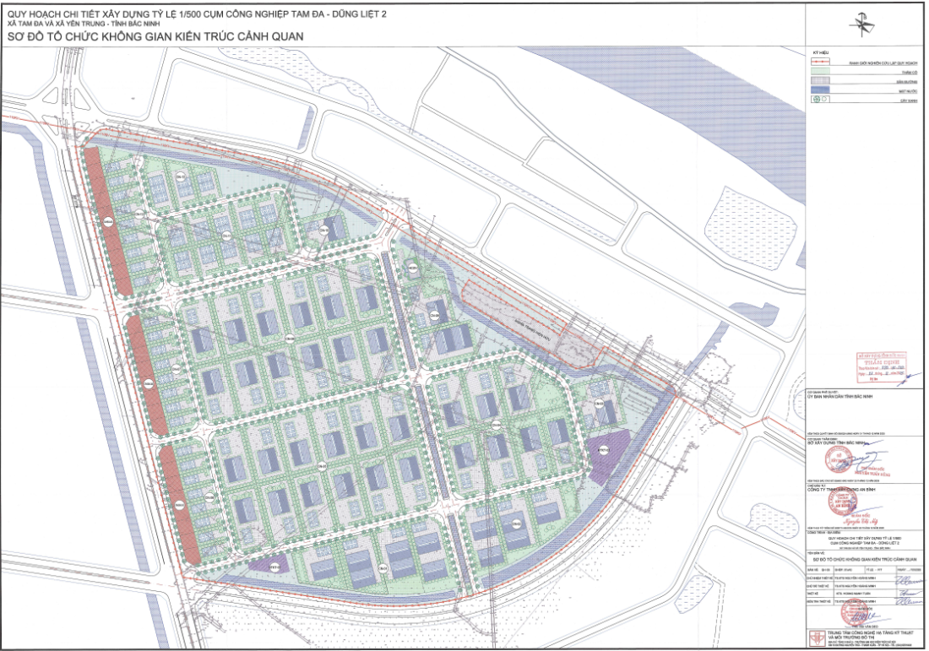The image size is (929, 651).
Task: Click 'TRUNG TÂM CÔNG NGHỆ HẠ TẦNG KỸ THUẬT' text
Action: pyautogui.click(x=871, y=632)
